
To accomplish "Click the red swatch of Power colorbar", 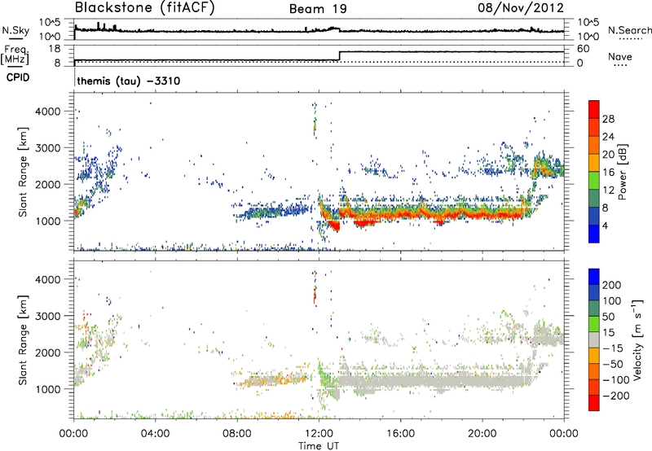I will 594,109.
